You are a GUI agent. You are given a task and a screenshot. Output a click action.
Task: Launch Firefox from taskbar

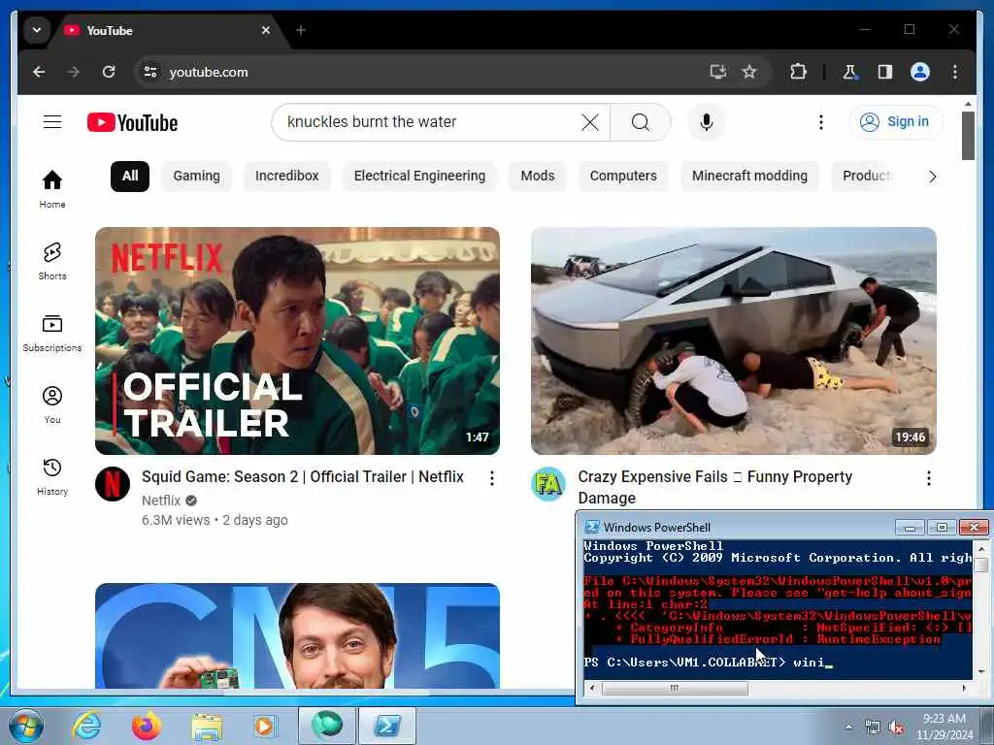[x=147, y=726]
